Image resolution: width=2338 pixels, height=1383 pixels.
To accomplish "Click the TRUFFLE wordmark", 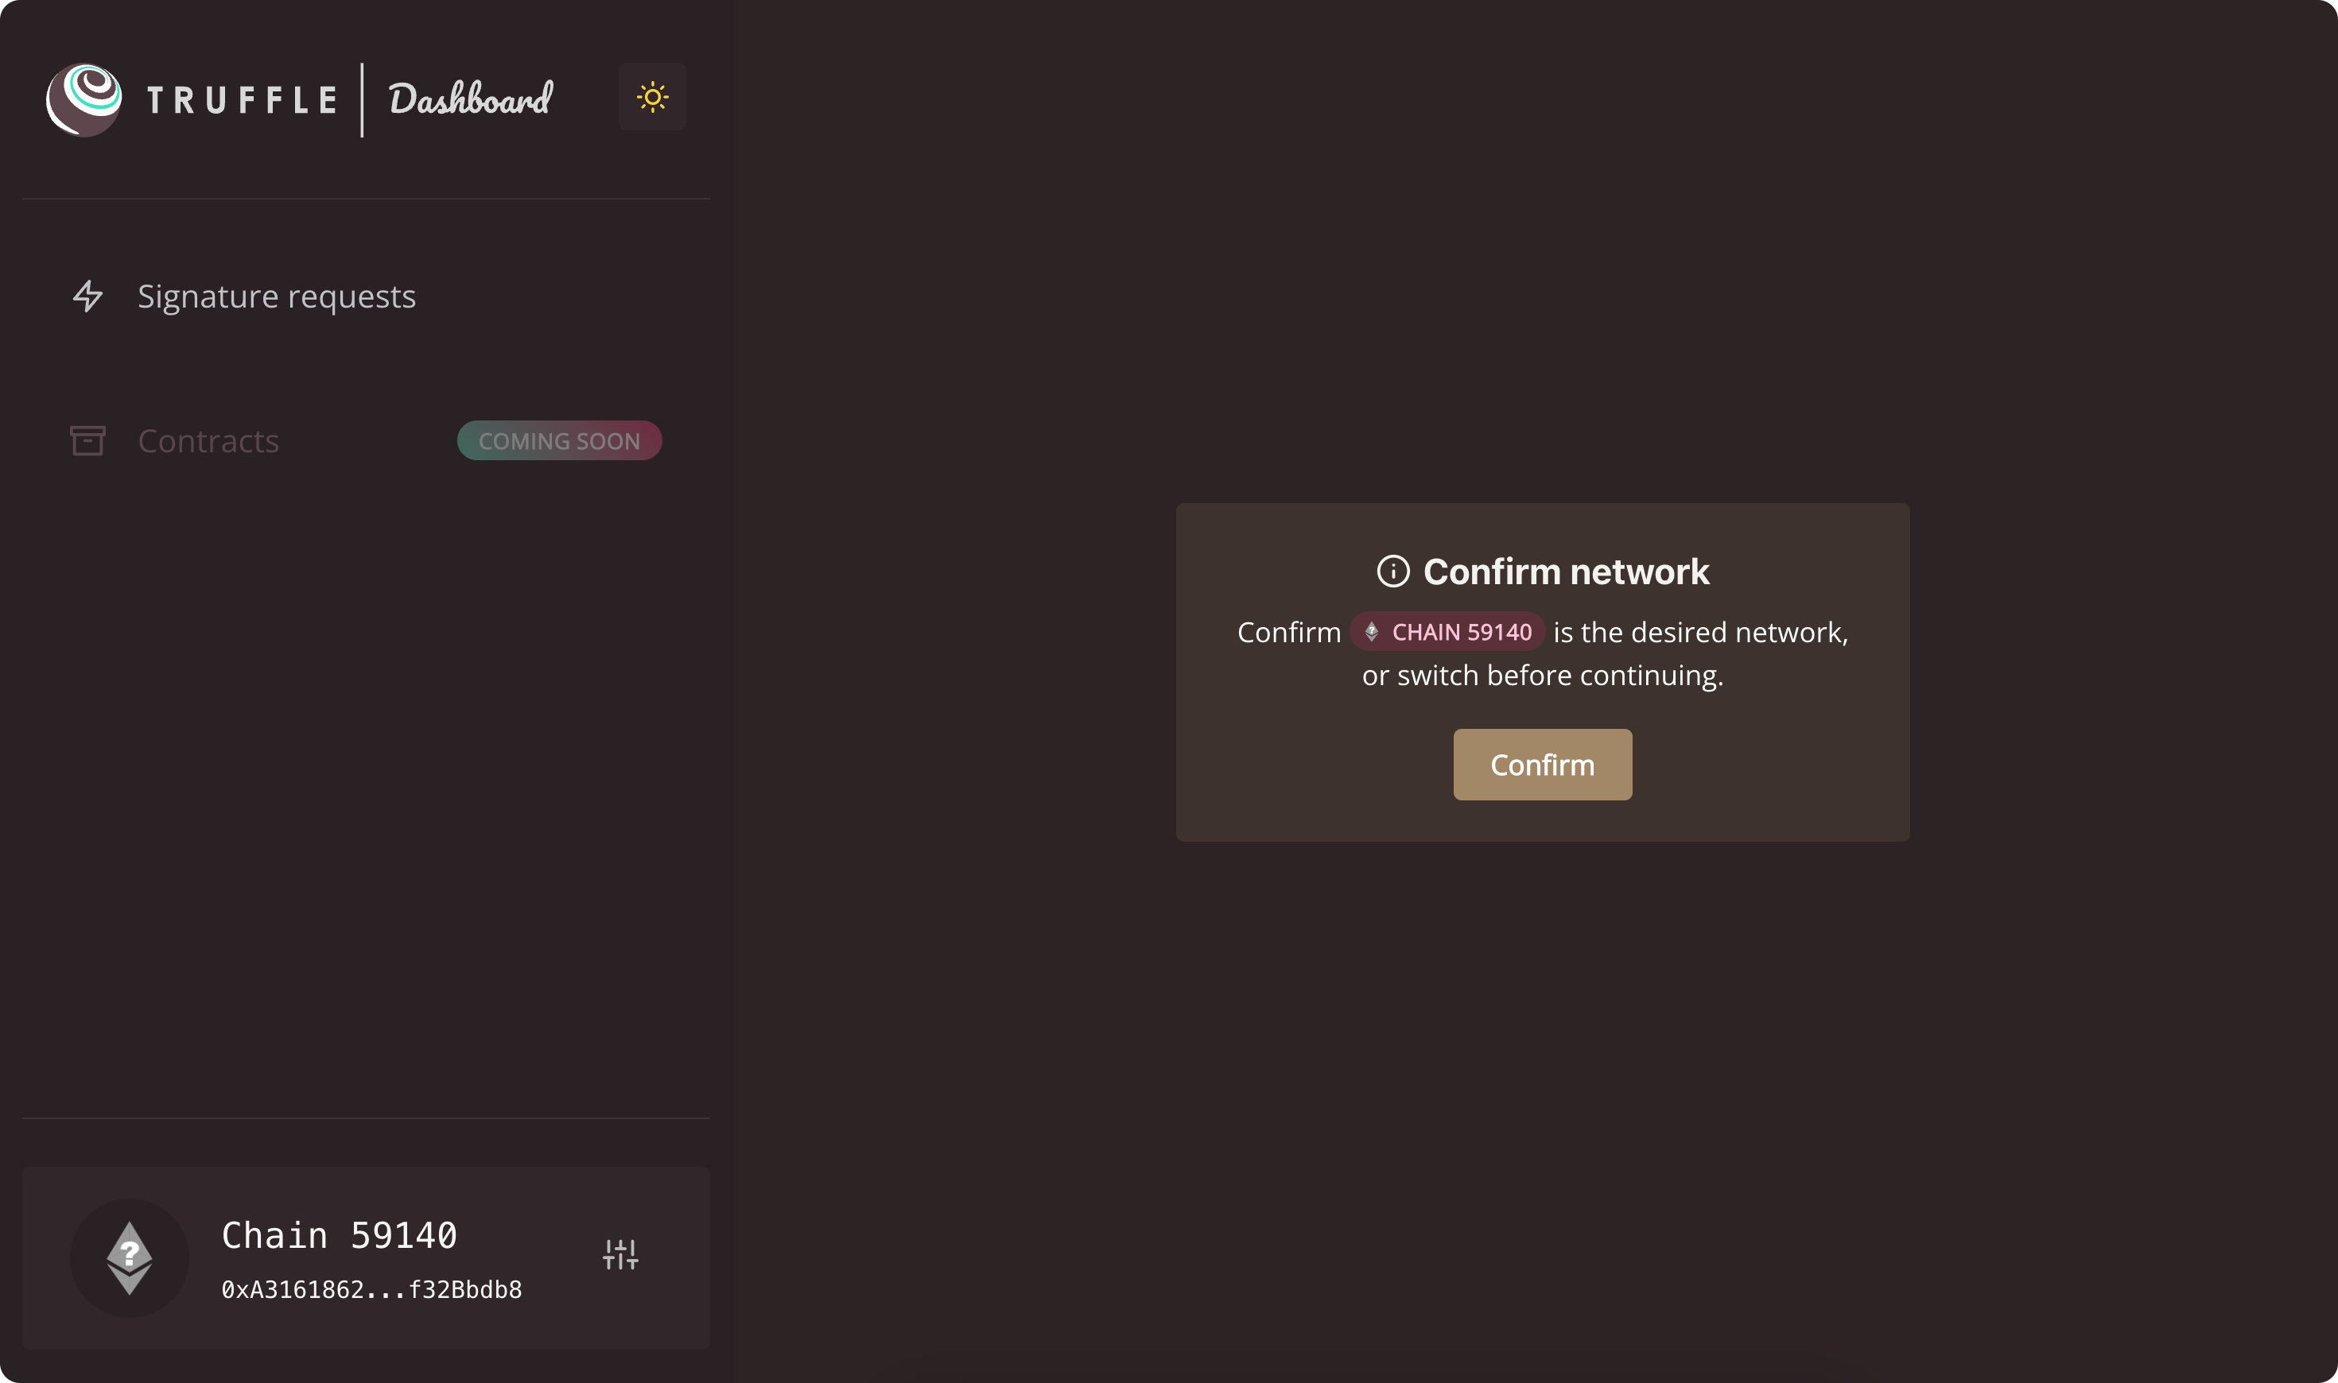I will [243, 101].
